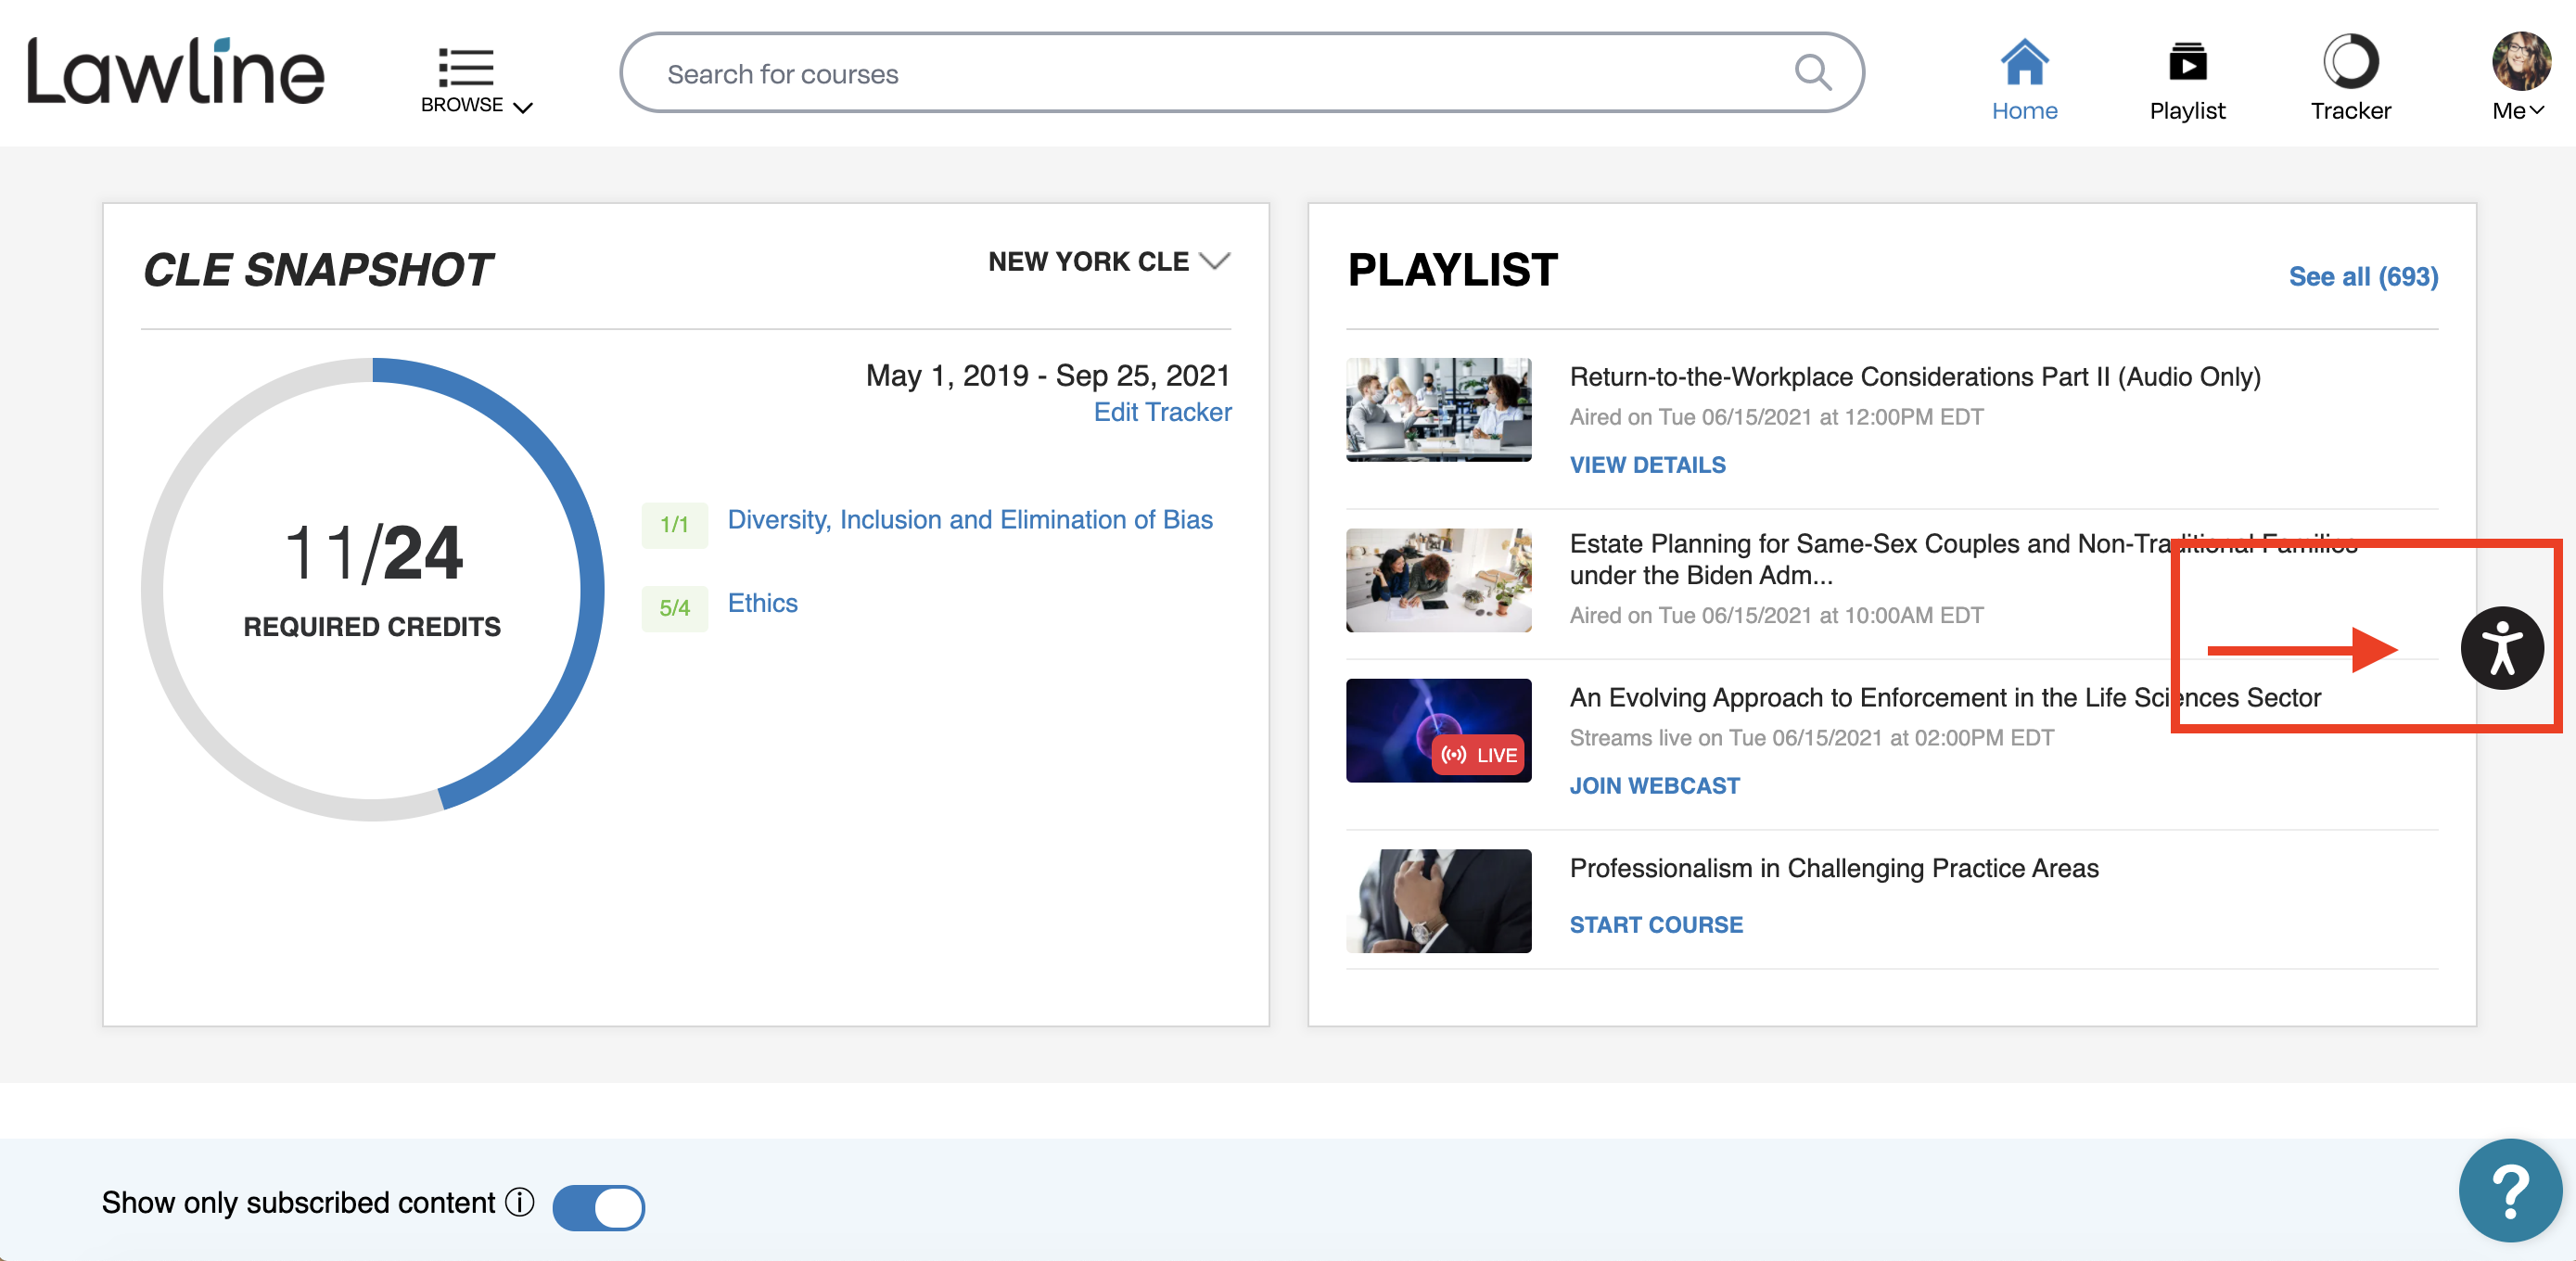This screenshot has height=1261, width=2576.
Task: Open An Evolving Approach to Enforcement title
Action: point(1945,698)
